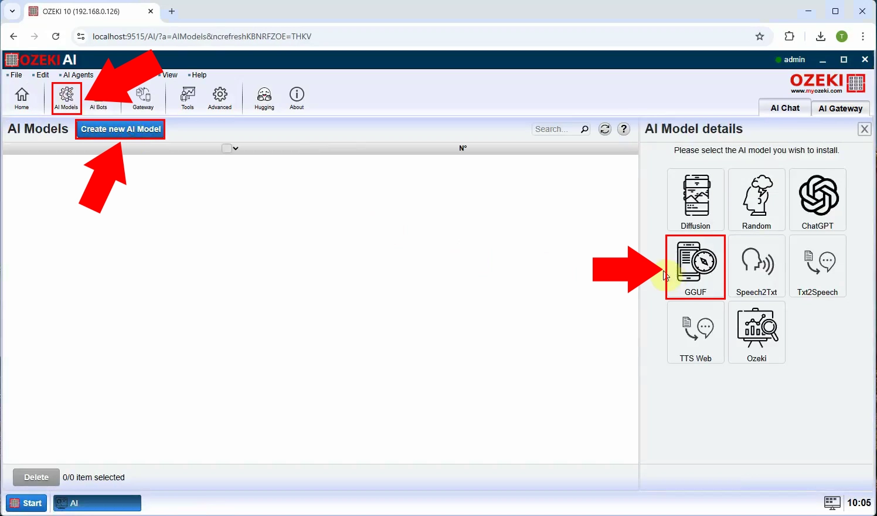877x516 pixels.
Task: Open the About info icon
Action: tap(297, 98)
